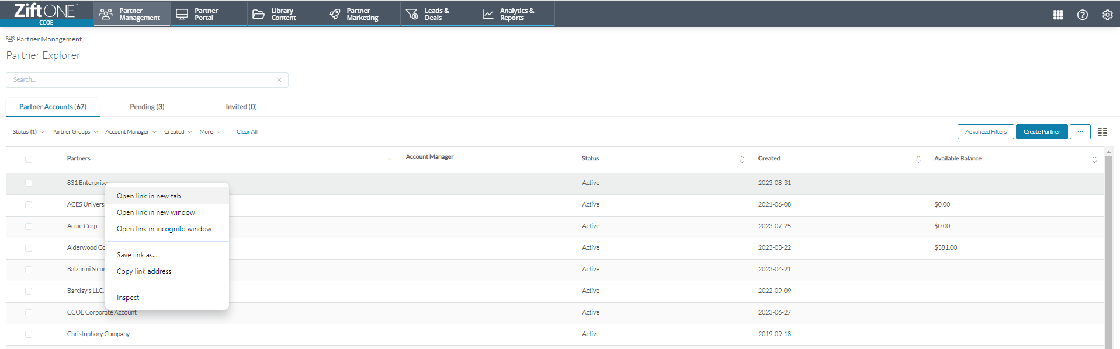Open the apps grid icon
Screen dimensions: 1120x349
pyautogui.click(x=1058, y=15)
